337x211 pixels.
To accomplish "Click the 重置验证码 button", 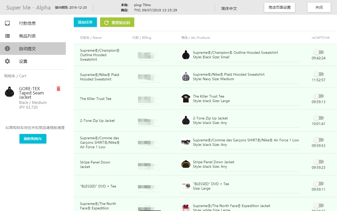I will point(117,22).
